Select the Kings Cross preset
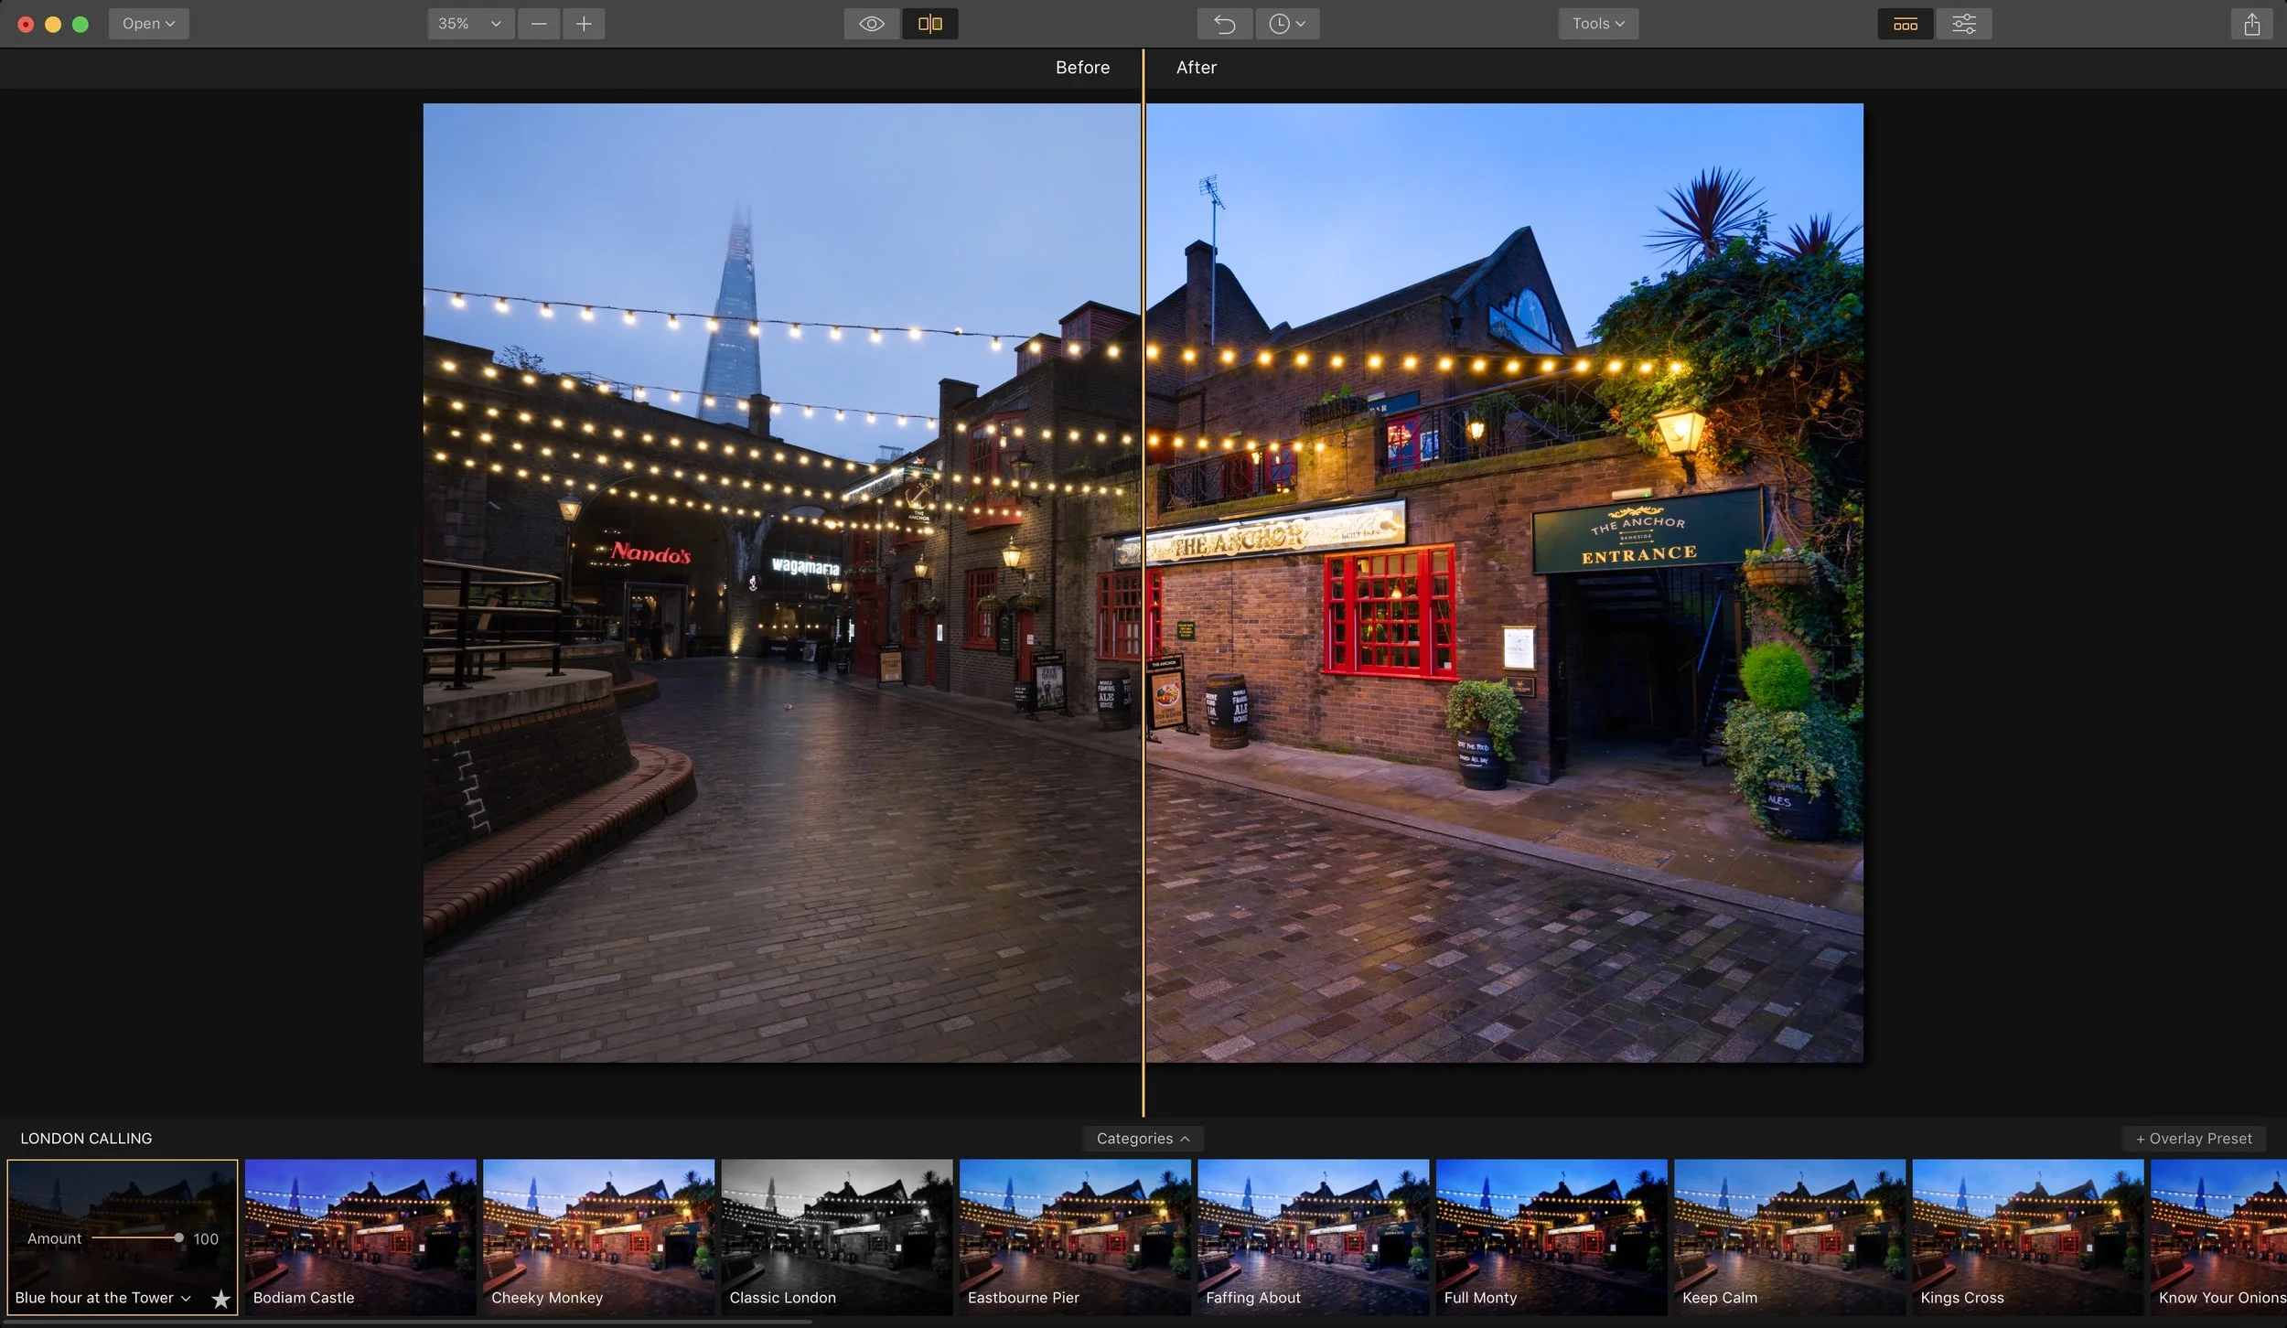The height and width of the screenshot is (1328, 2287). tap(2028, 1237)
